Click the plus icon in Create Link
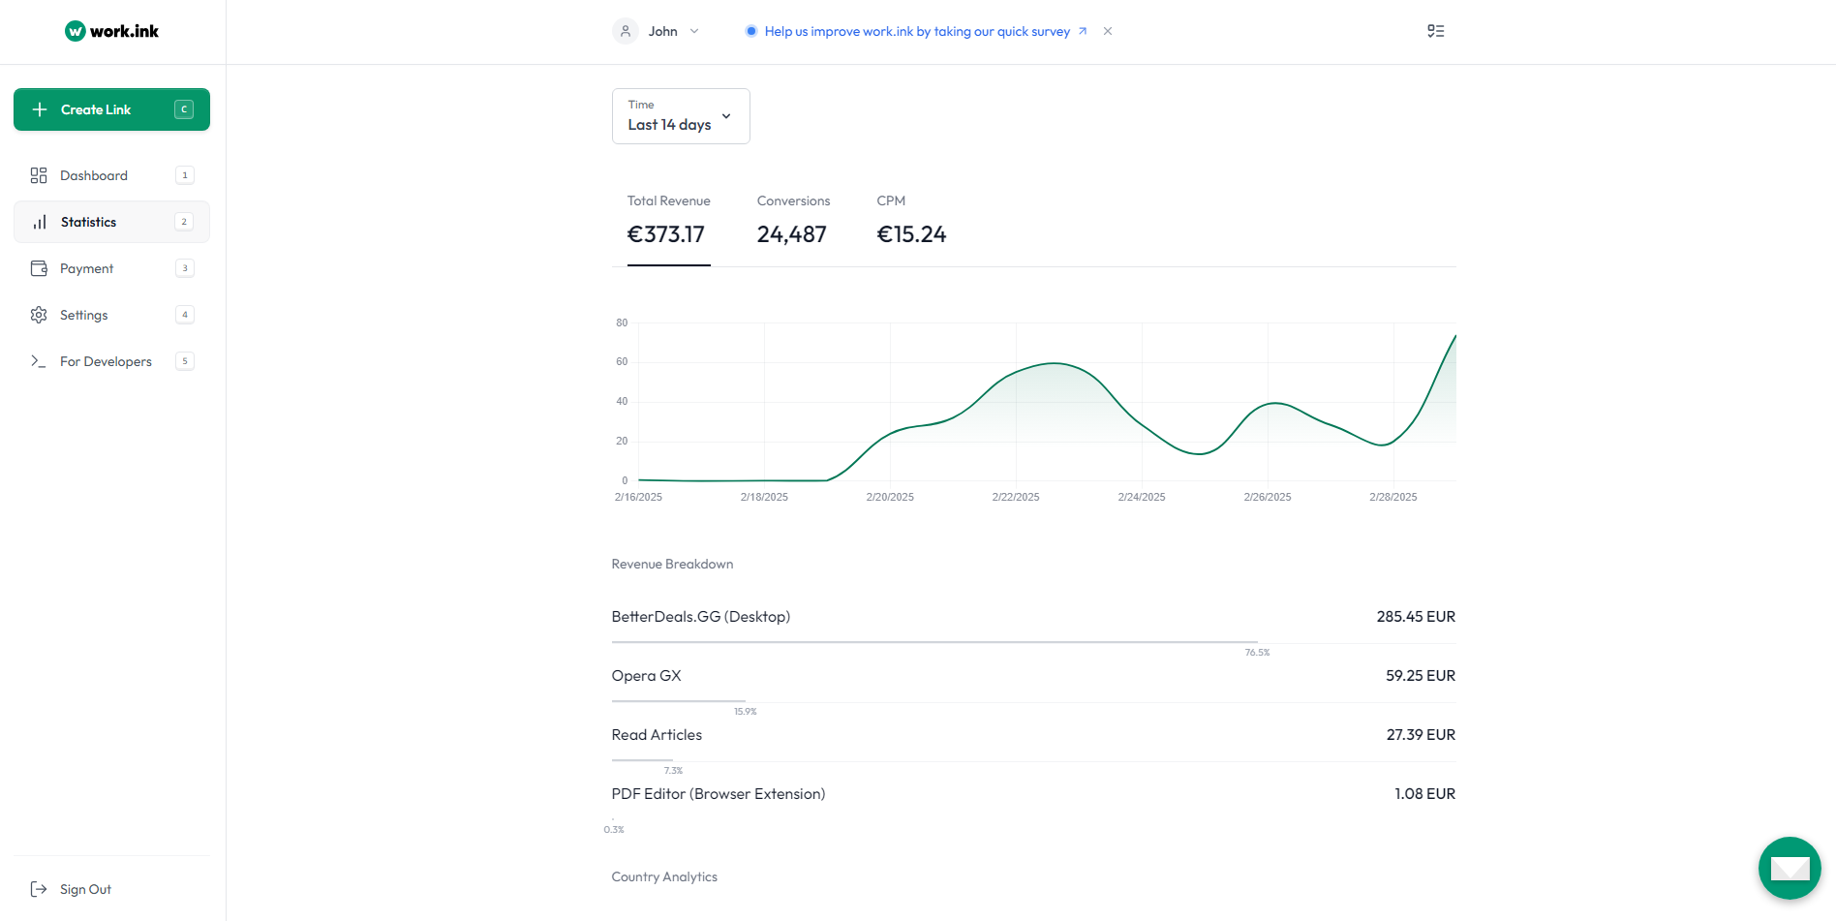 pos(40,109)
